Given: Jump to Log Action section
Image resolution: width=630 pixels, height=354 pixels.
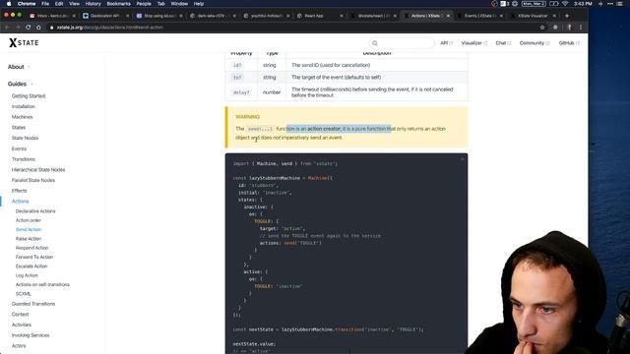Looking at the screenshot, I should point(27,275).
